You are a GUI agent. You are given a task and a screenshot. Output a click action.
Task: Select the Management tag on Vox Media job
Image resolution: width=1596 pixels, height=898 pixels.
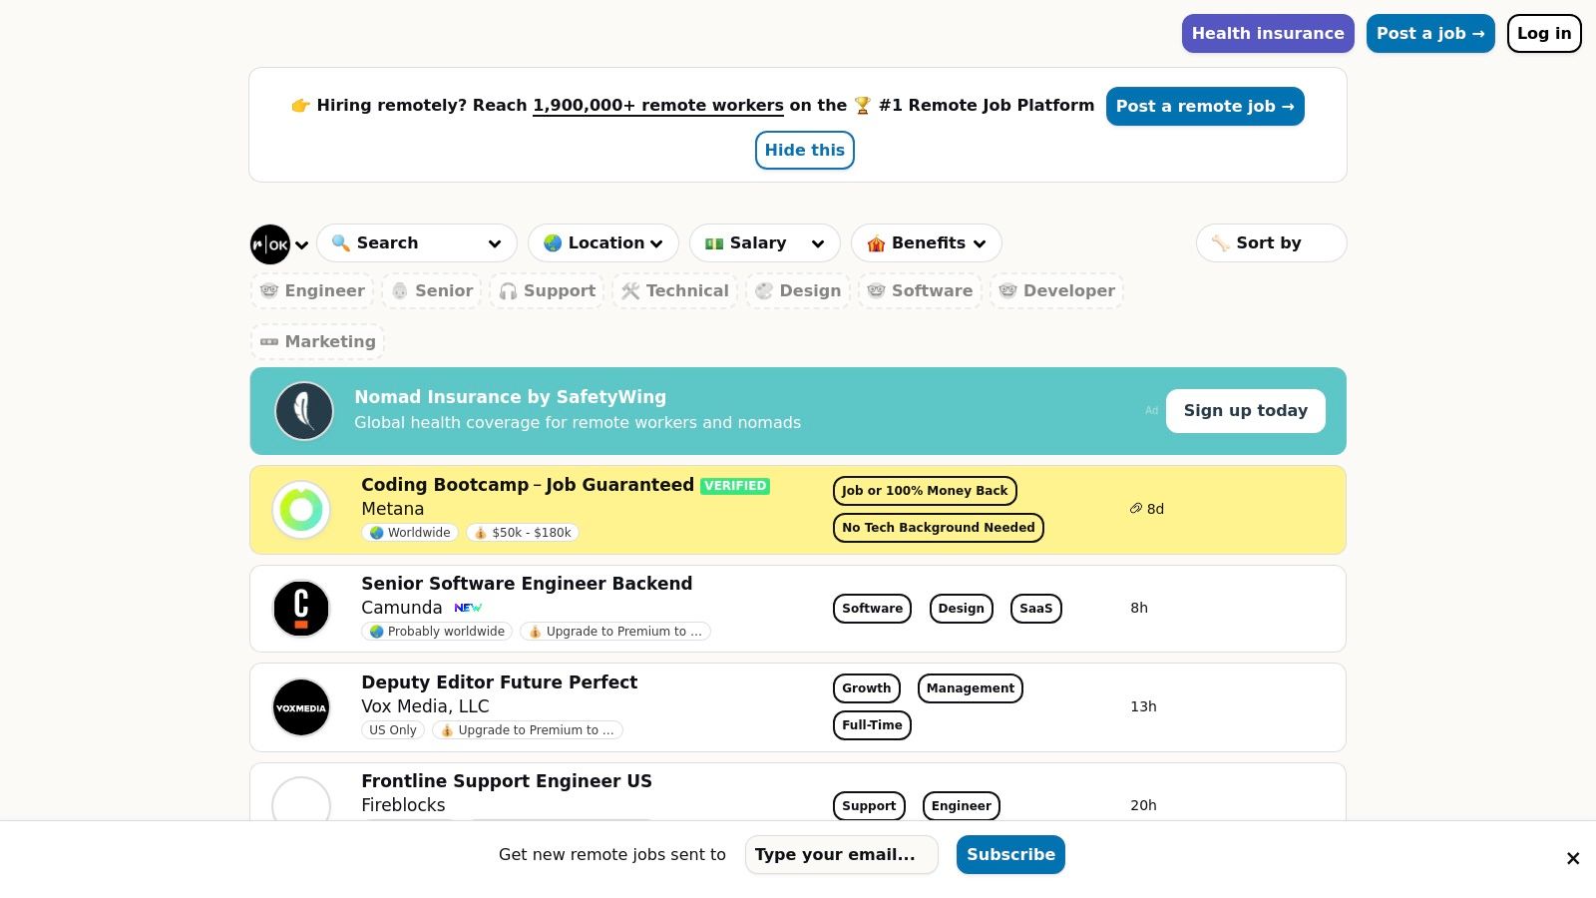pos(970,688)
